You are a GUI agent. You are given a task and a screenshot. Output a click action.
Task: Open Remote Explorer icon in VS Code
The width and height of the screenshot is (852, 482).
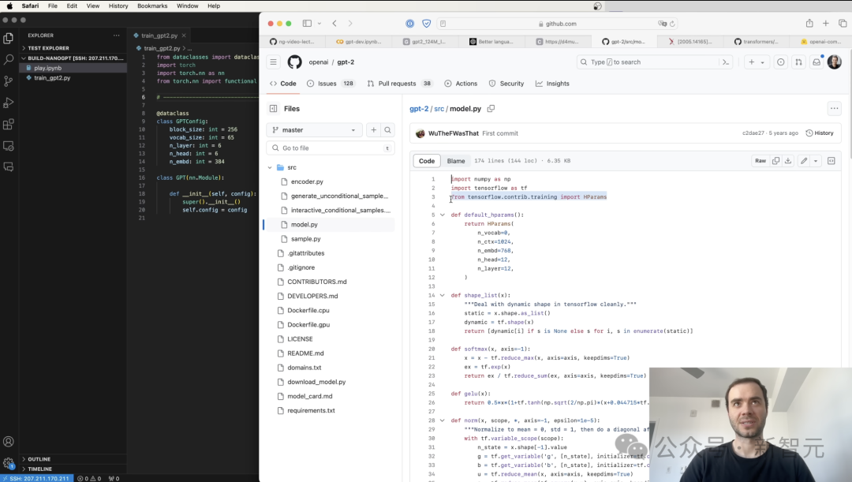8,146
